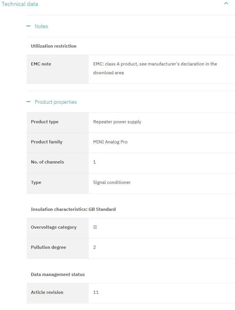This screenshot has height=310, width=235.
Task: Select the Utilization restriction subheading
Action: (54, 46)
